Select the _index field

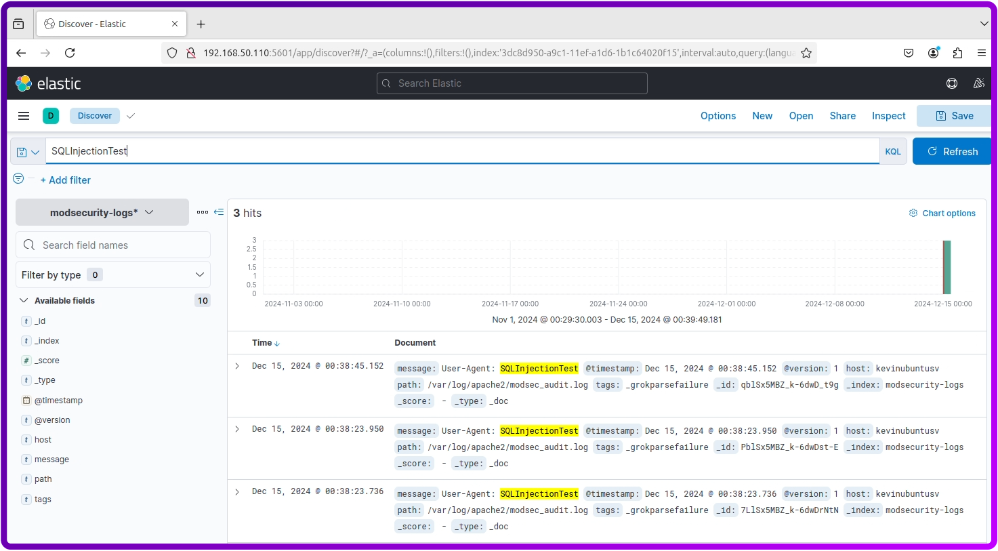[47, 341]
